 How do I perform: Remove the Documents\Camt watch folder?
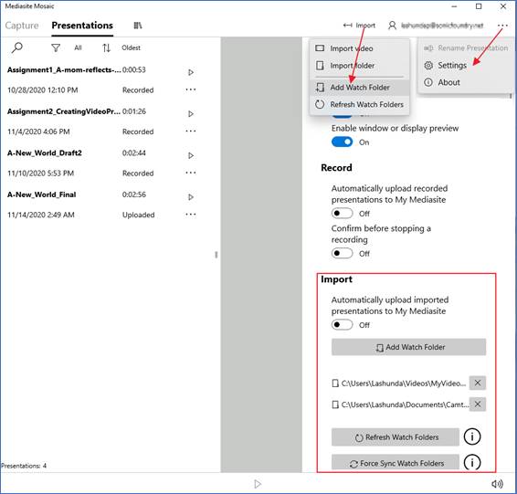478,404
